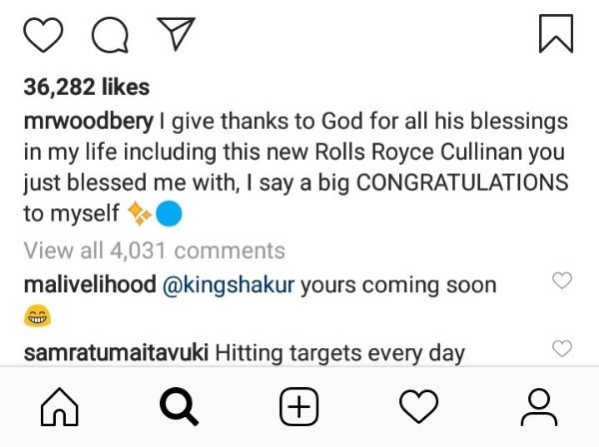599x447 pixels.
Task: Open the activity heart tab
Action: 418,407
